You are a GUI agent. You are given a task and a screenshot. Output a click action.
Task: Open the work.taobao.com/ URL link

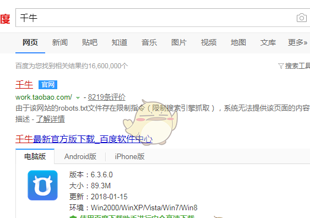tap(43, 97)
